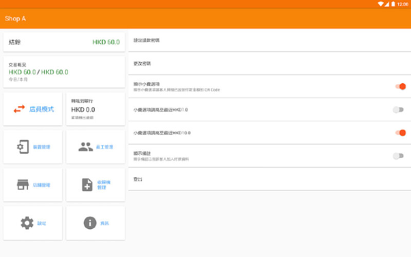Open the balance card showing HKD 60.0
The image size is (411, 257).
(64, 42)
